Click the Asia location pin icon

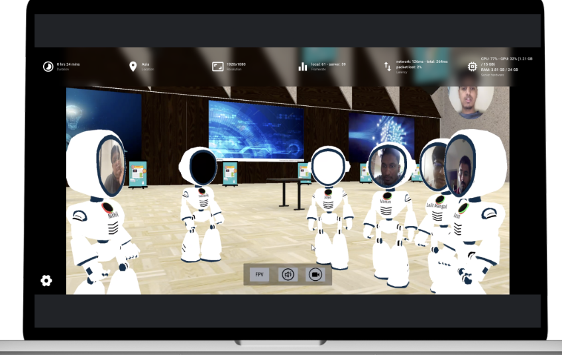(x=133, y=66)
